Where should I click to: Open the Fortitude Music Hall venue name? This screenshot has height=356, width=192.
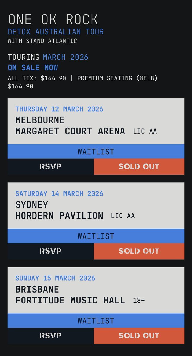click(70, 300)
